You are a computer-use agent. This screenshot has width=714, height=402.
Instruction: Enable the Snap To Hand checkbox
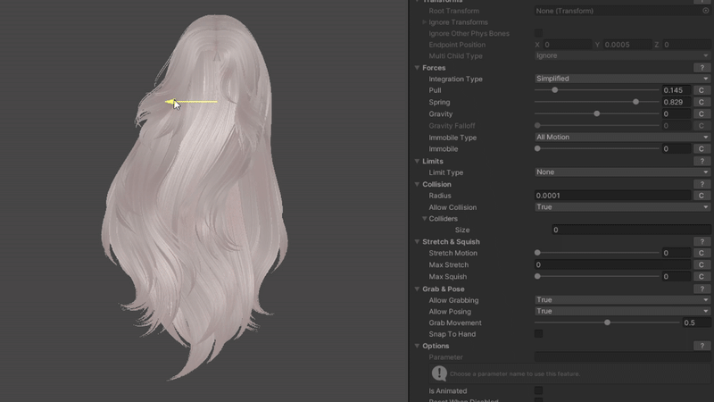pos(538,334)
